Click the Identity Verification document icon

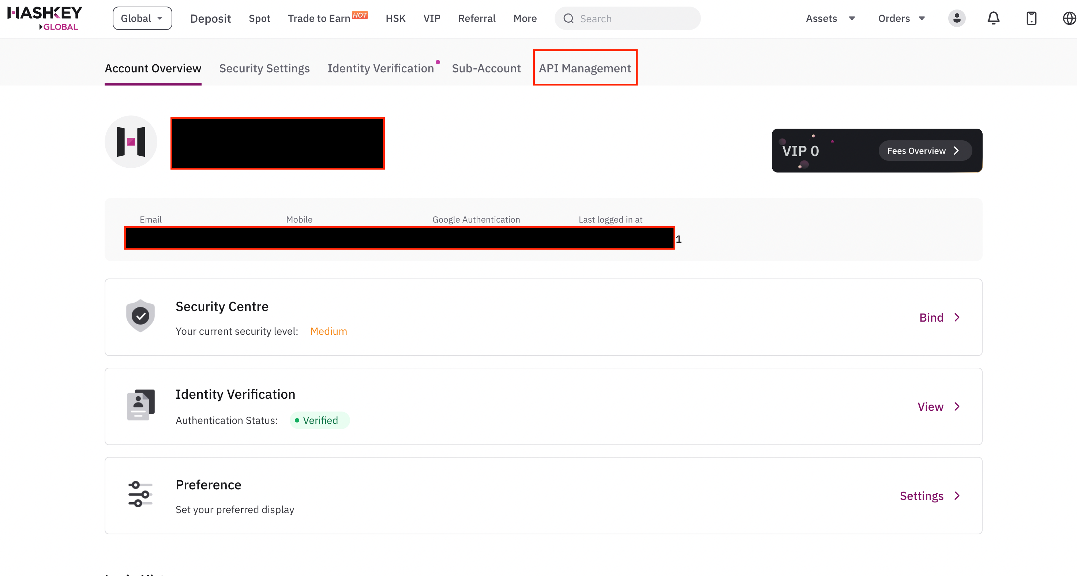pyautogui.click(x=140, y=405)
